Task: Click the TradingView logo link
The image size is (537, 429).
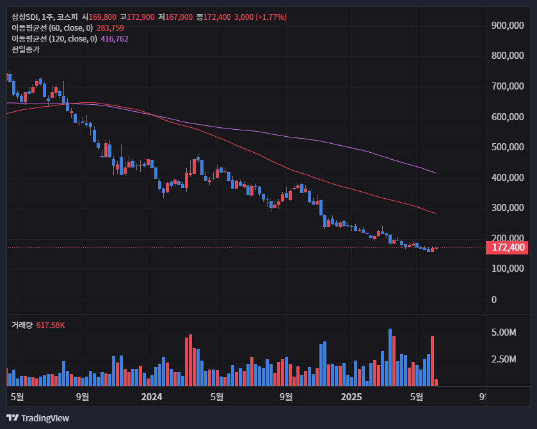Action: [38, 418]
